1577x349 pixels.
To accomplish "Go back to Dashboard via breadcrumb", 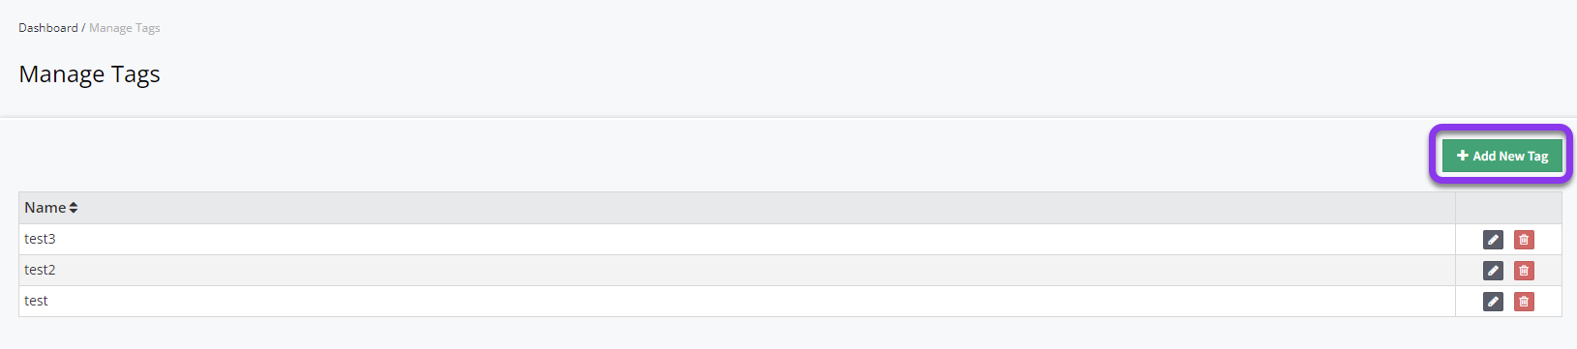I will 48,28.
